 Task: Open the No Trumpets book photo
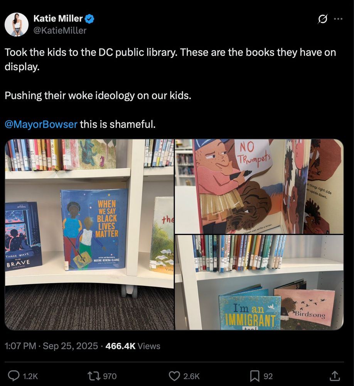(259, 186)
